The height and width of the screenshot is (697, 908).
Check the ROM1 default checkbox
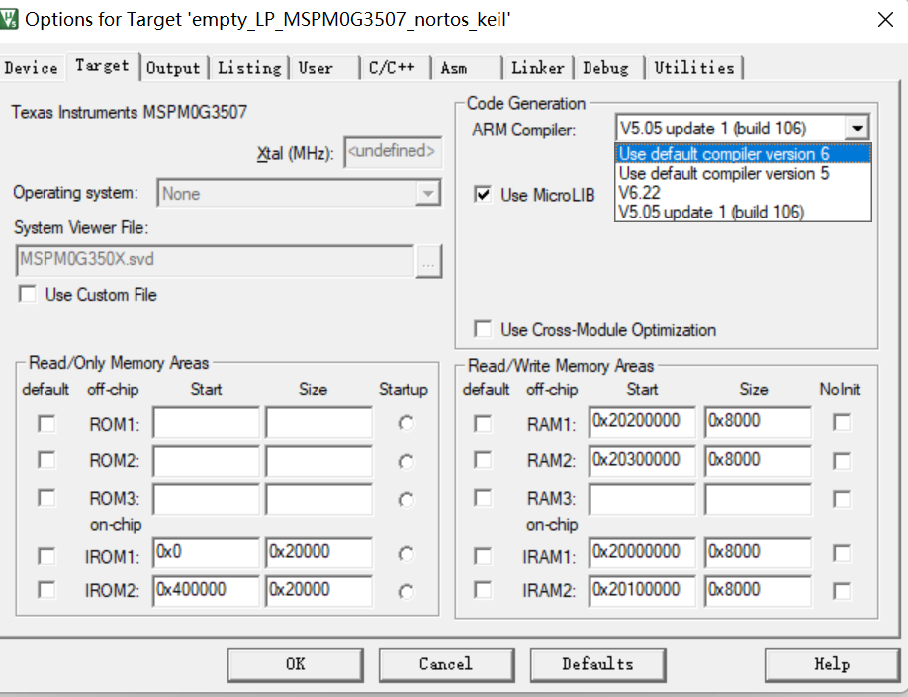(46, 424)
